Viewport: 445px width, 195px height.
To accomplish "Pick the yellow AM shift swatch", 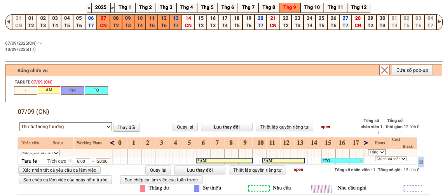I will 49,91.
